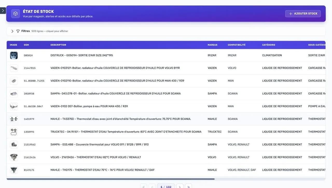The height and width of the screenshot is (188, 332).
Task: Select OEM code 21447015
Action: (x=30, y=68)
